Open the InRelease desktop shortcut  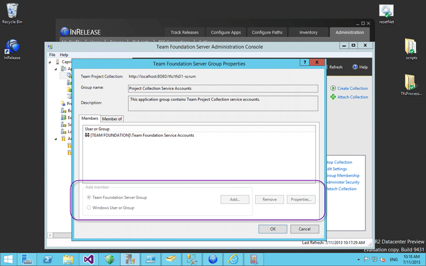[12, 49]
